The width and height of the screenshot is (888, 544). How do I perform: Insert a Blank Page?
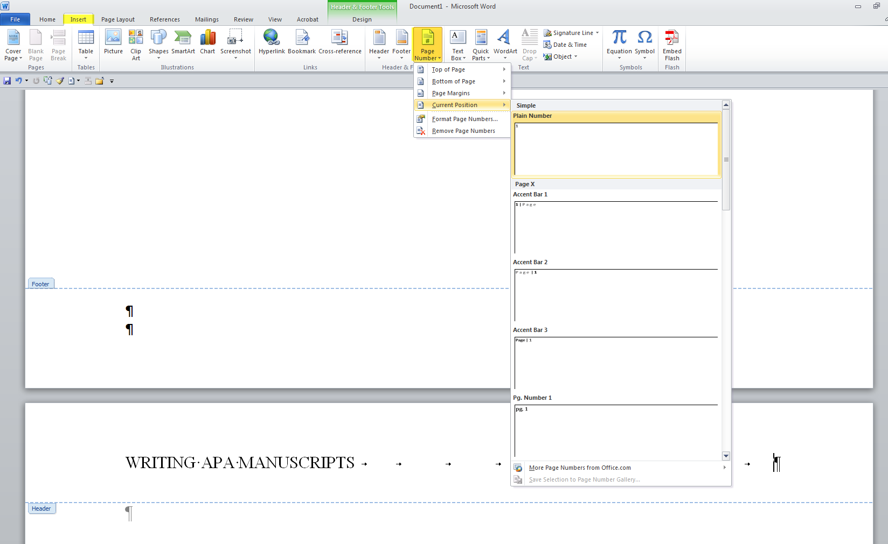pyautogui.click(x=36, y=45)
